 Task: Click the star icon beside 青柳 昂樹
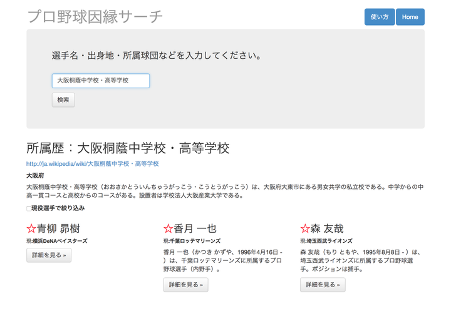click(31, 229)
